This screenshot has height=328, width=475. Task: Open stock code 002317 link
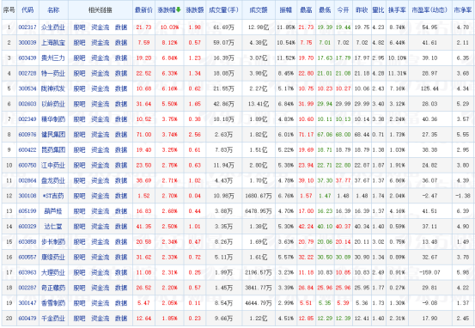click(27, 27)
